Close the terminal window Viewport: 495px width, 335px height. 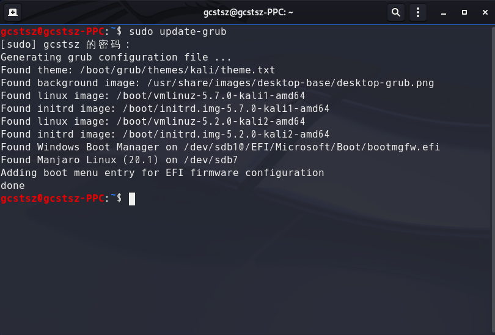[485, 12]
